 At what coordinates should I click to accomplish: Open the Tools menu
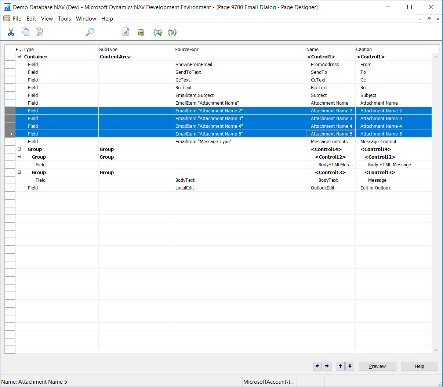pos(64,19)
